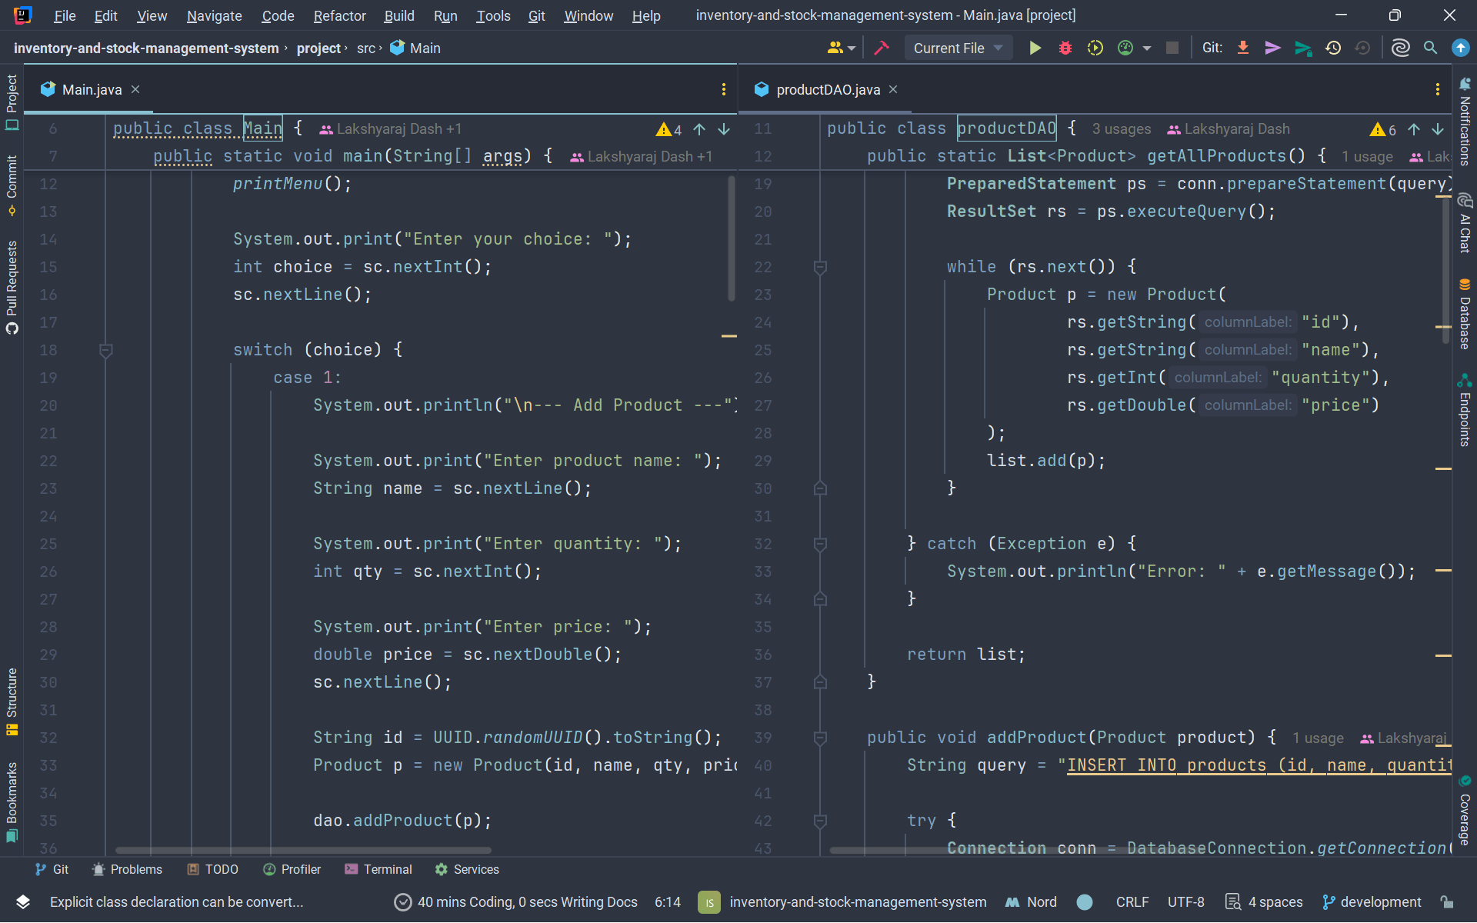This screenshot has height=923, width=1477.
Task: Open the AI Assistant spiral icon
Action: point(1400,48)
